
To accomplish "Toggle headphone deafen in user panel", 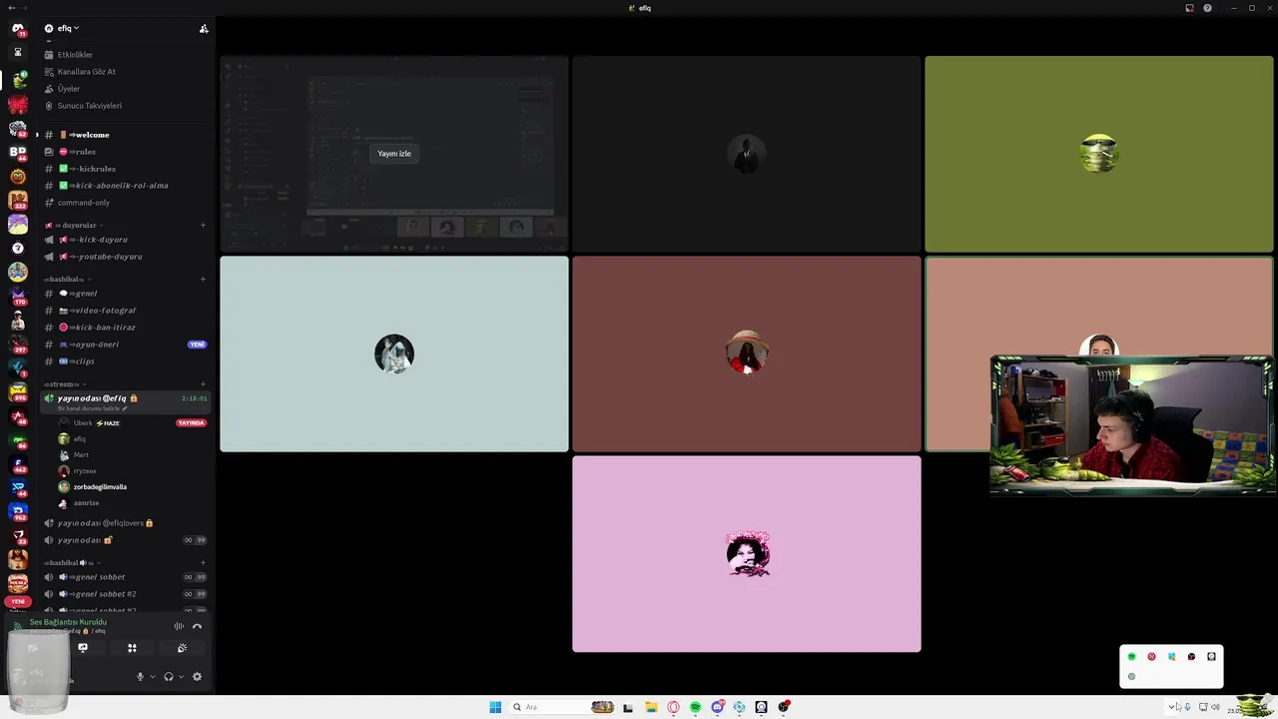I will click(x=168, y=677).
